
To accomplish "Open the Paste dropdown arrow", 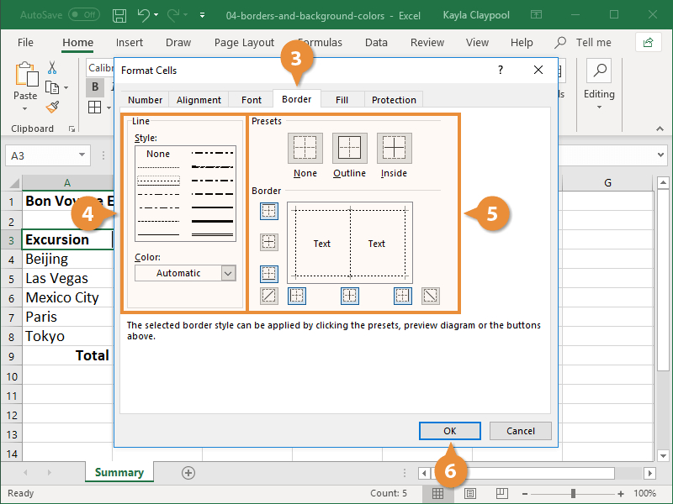I will click(25, 107).
